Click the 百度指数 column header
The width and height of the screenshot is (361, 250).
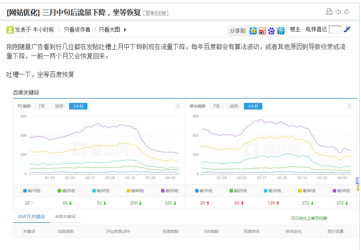click(x=171, y=232)
